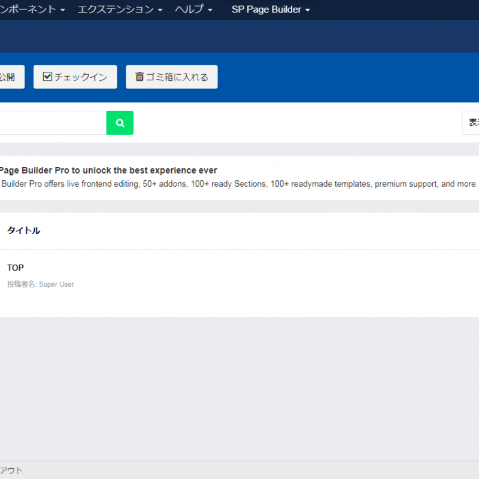Click the ログアウト link in footer
479x479 pixels.
[x=11, y=471]
